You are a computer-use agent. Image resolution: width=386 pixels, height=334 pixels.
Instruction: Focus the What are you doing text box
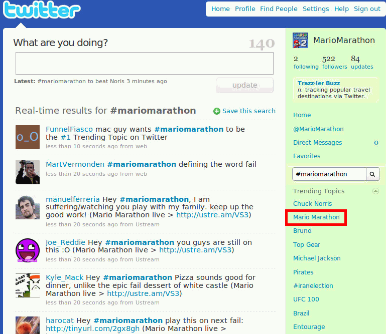[145, 64]
